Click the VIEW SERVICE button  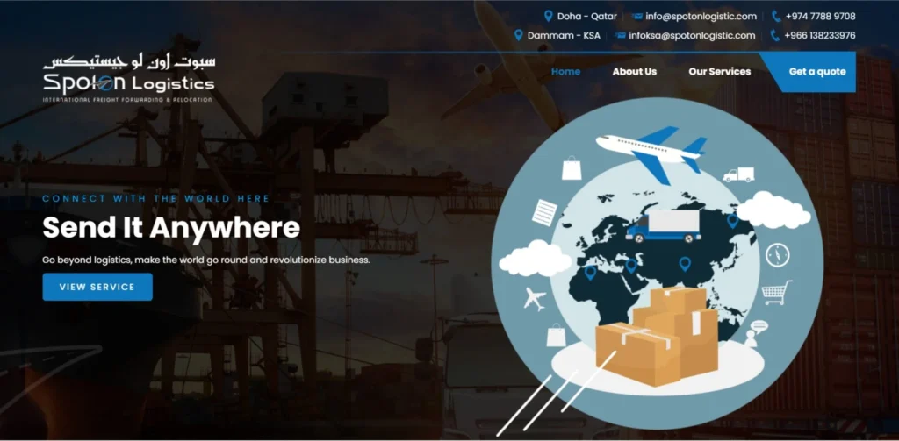[x=97, y=287]
